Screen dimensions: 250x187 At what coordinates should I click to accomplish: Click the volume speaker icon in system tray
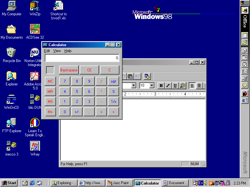[205, 183]
